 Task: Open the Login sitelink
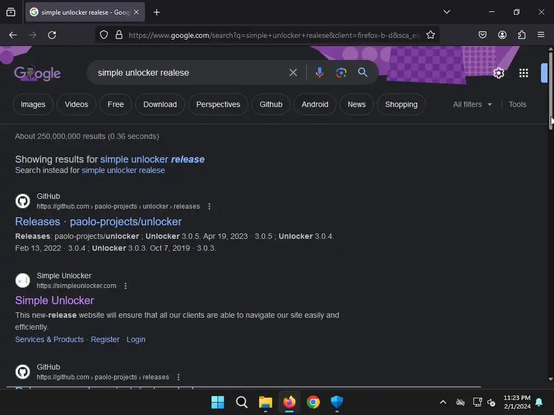(x=136, y=339)
